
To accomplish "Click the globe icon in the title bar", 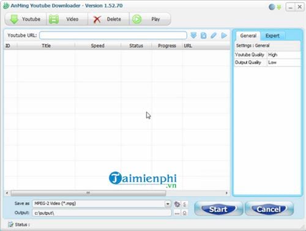I will 272,7.
